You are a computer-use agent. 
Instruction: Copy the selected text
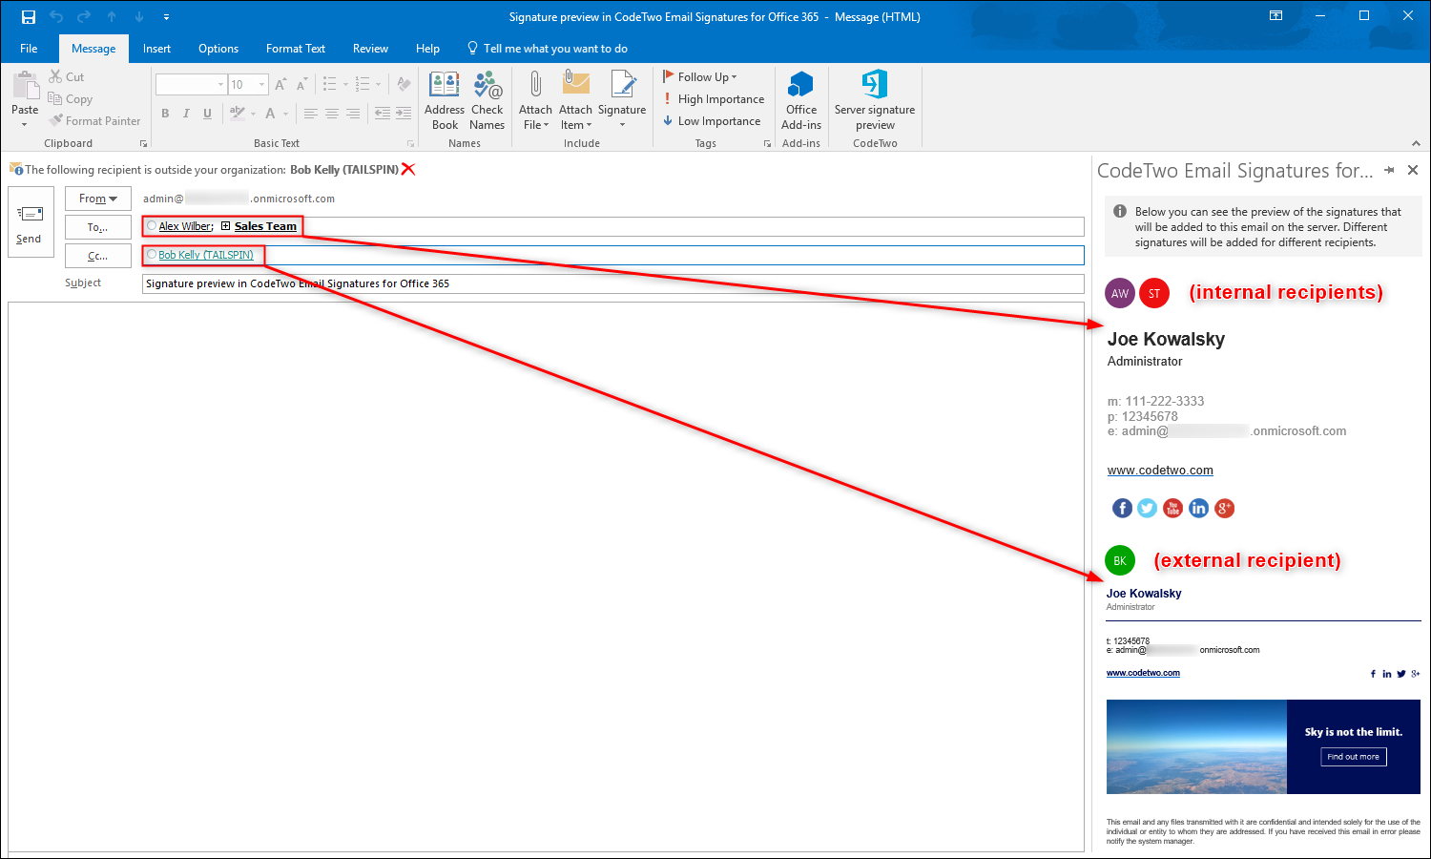tap(71, 99)
